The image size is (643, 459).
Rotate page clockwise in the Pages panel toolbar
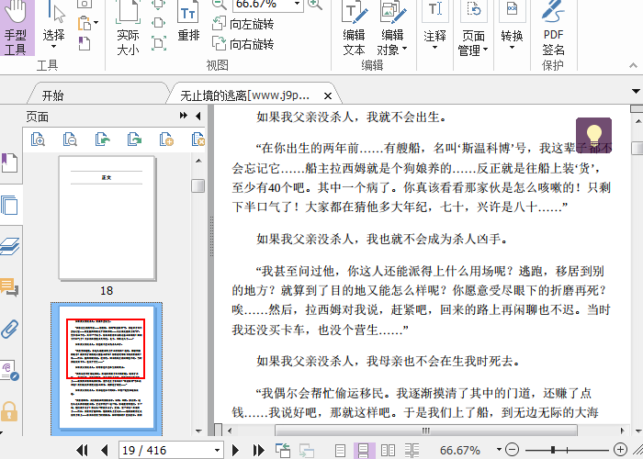[x=134, y=140]
